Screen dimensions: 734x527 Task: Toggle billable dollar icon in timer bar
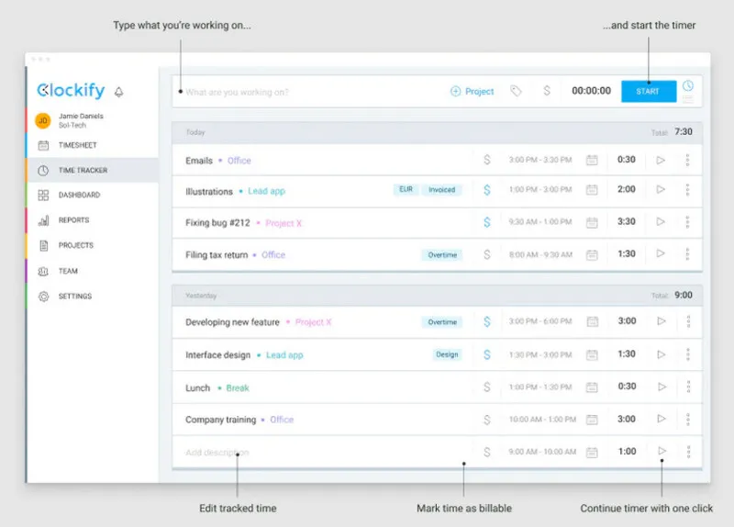pos(547,90)
